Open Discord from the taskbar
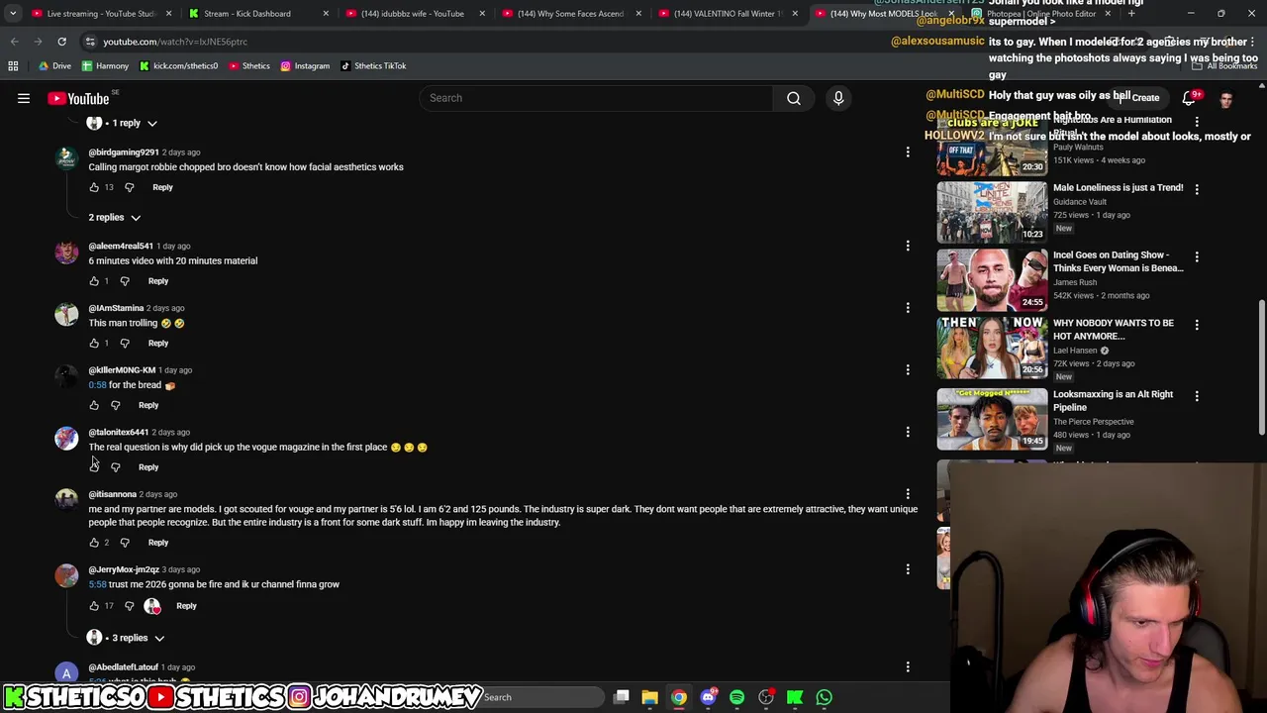1267x713 pixels. tap(708, 697)
